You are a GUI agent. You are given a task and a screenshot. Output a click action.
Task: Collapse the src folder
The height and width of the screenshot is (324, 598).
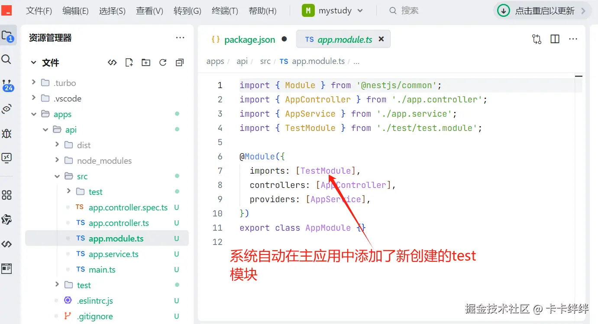pos(57,176)
